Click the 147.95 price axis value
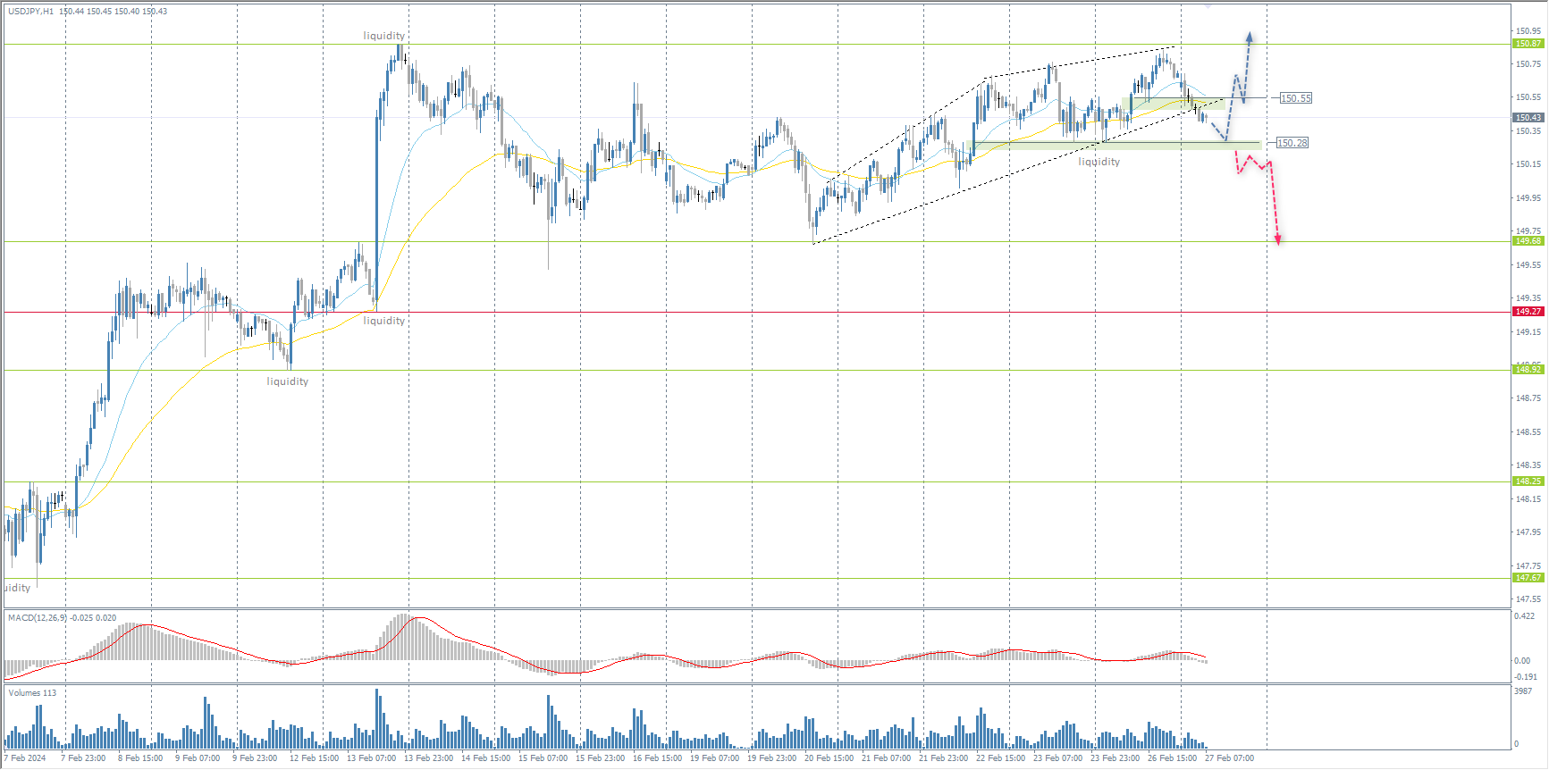Screen dimensions: 1549x770 [1528, 532]
